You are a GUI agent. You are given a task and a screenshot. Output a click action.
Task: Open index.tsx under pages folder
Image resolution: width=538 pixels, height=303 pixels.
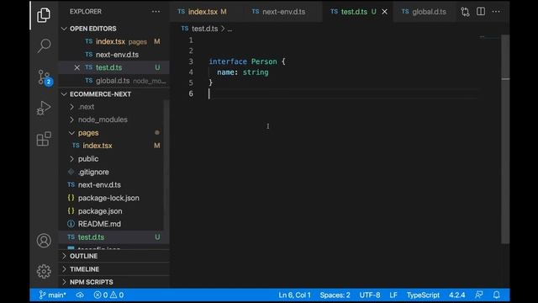(114, 146)
